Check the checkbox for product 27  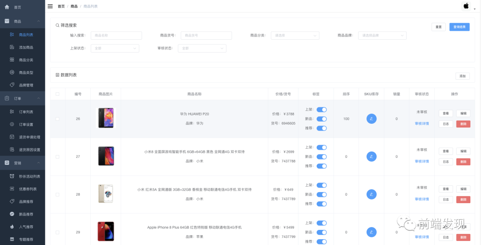click(x=57, y=157)
